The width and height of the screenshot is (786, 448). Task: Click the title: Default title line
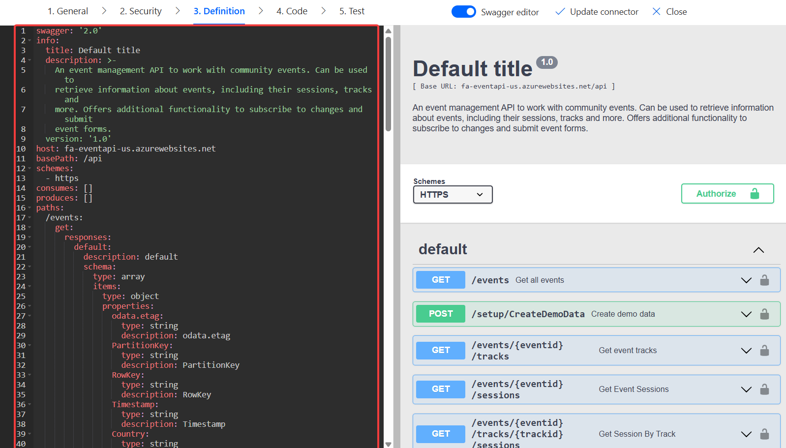pos(93,50)
